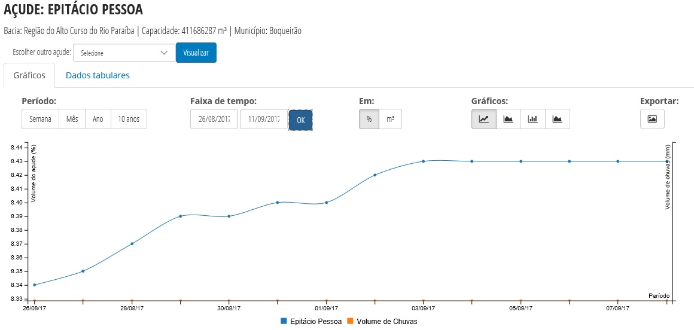
Task: Toggle Volume de Chuvas orange legend swatch
Action: pyautogui.click(x=351, y=322)
